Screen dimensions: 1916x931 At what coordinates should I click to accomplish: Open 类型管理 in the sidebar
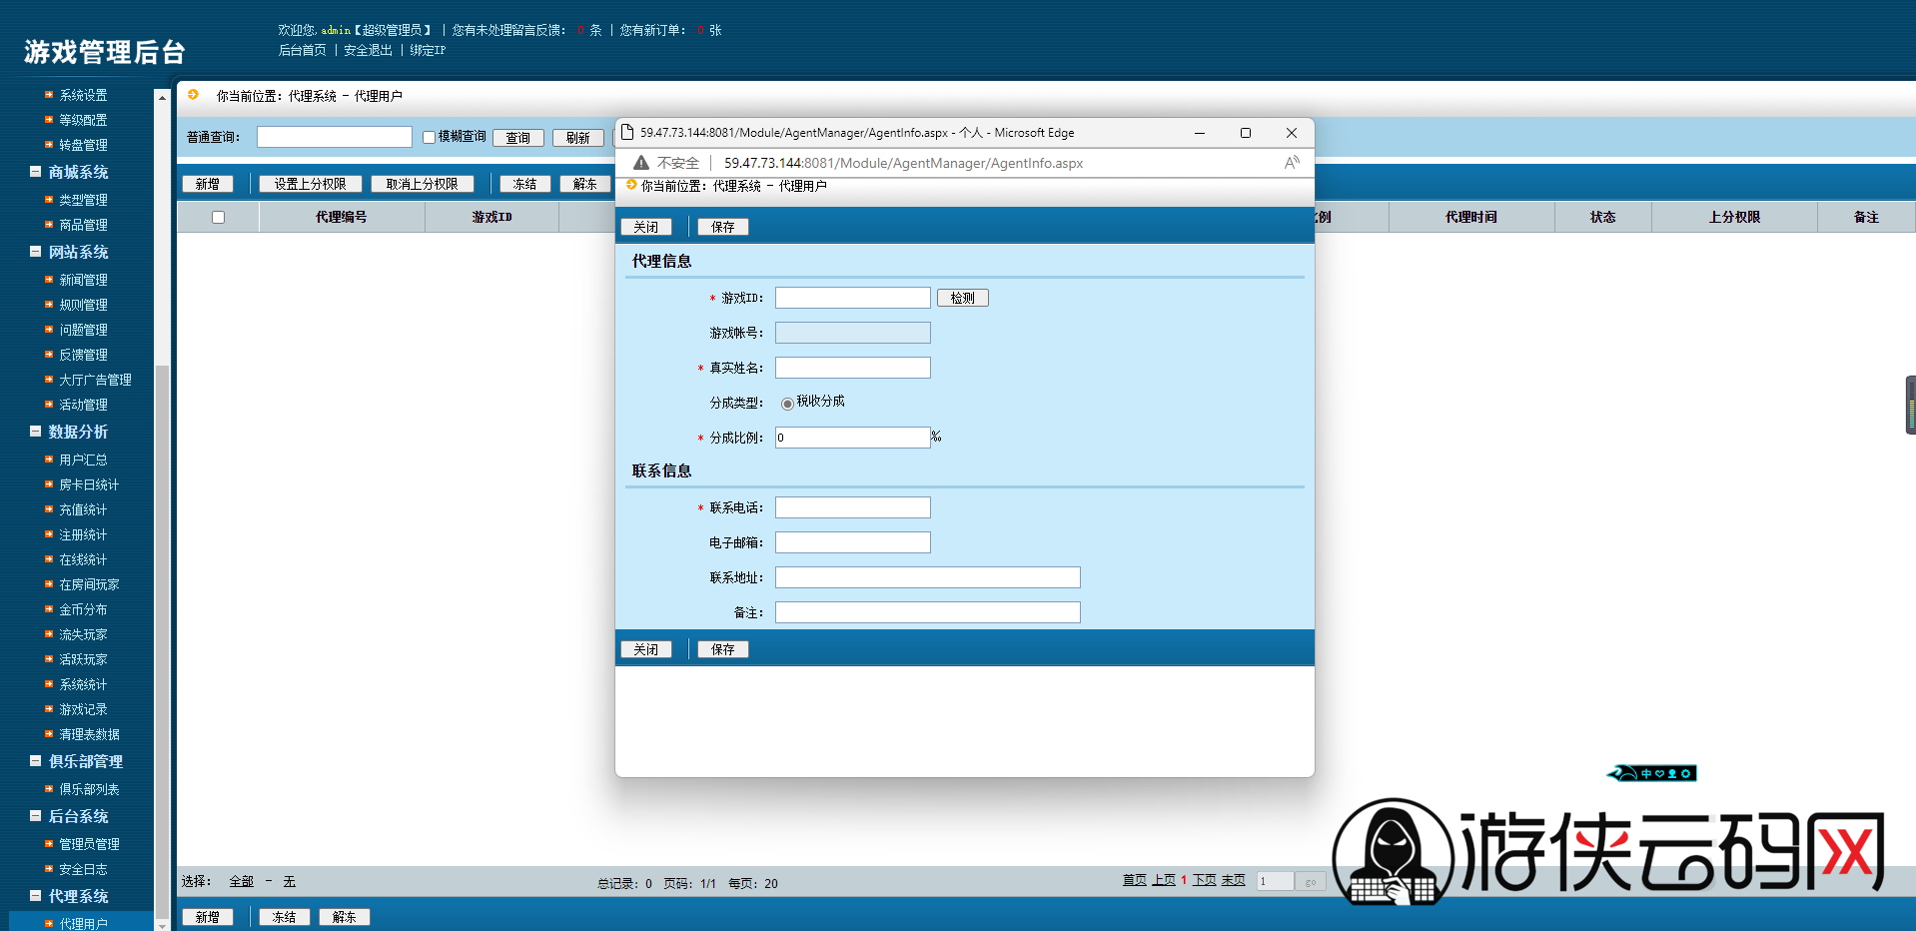pos(83,200)
